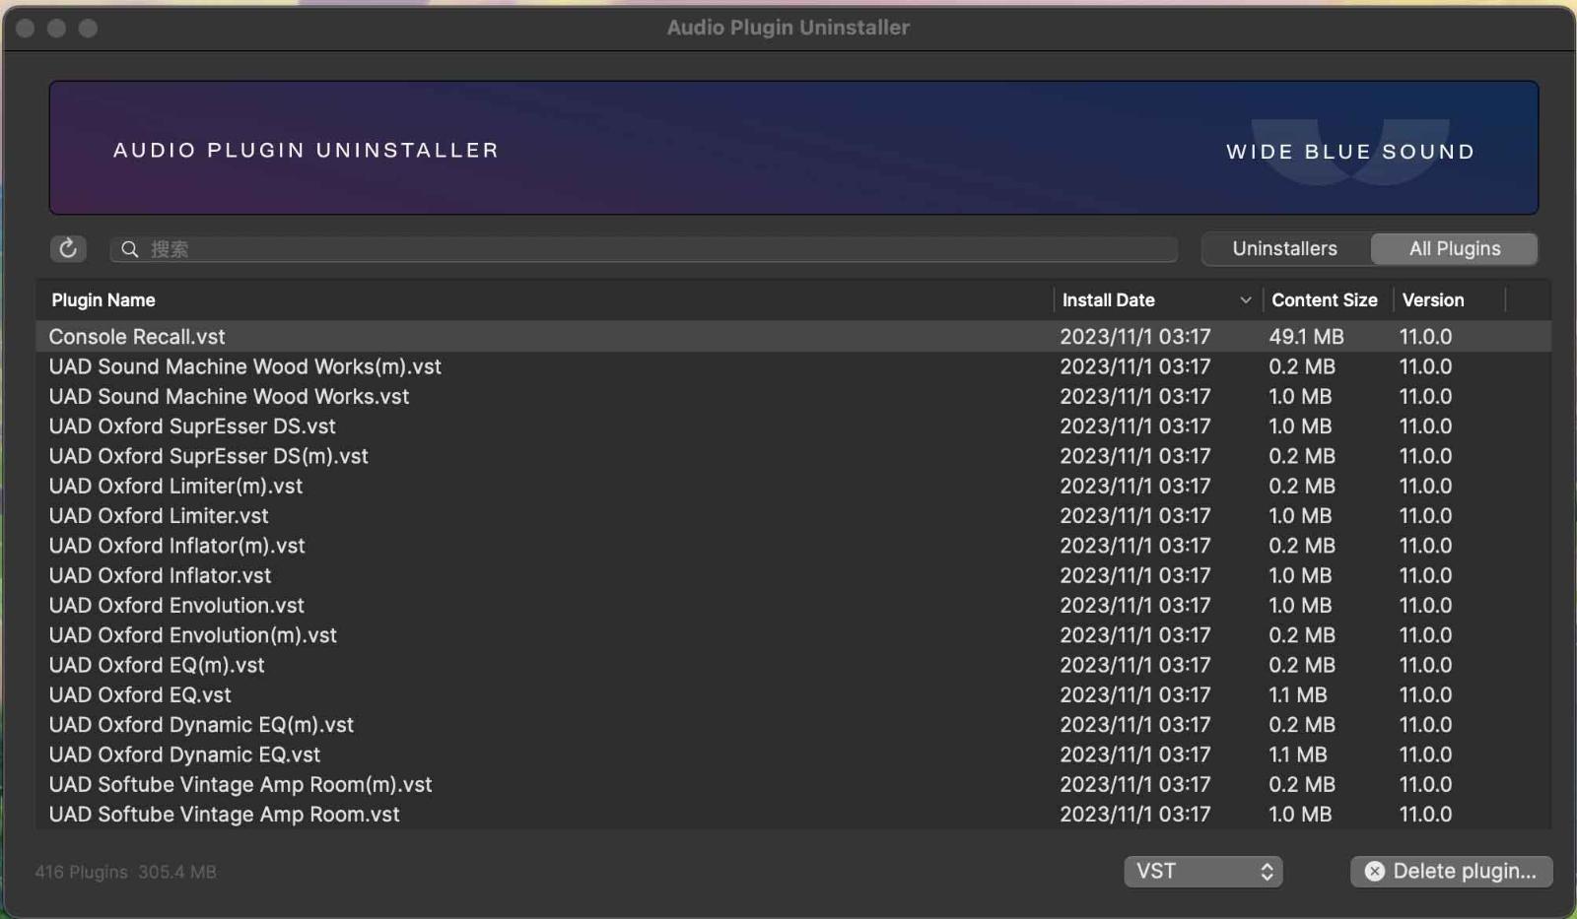Open the VST format dropdown
The width and height of the screenshot is (1577, 919).
pyautogui.click(x=1201, y=871)
